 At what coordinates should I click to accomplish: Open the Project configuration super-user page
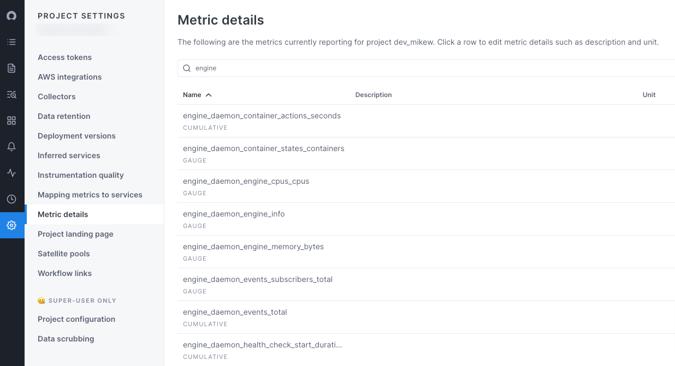tap(76, 319)
